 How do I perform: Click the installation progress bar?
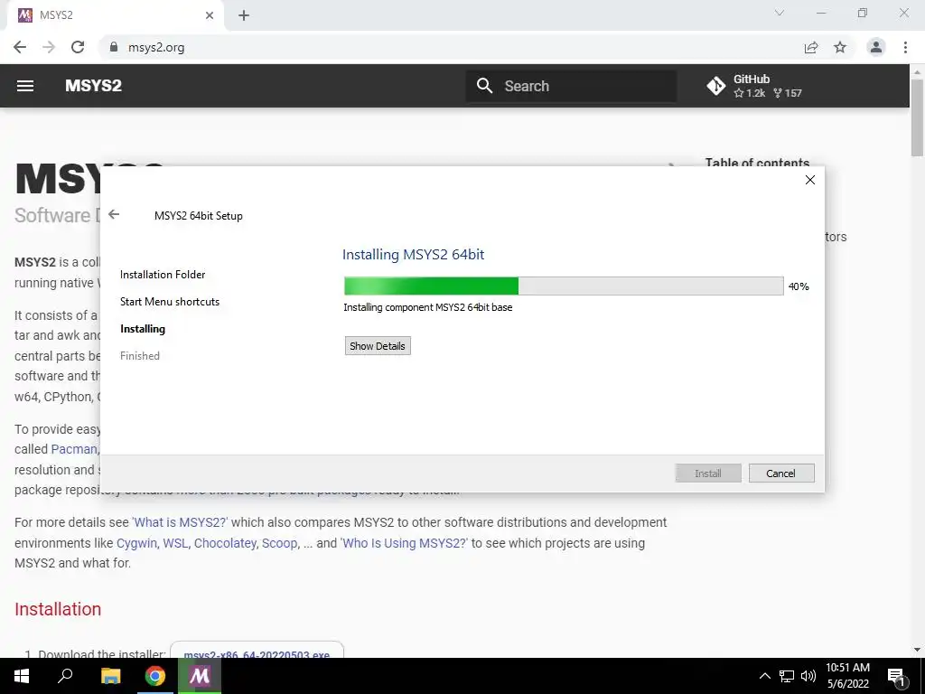coord(564,286)
